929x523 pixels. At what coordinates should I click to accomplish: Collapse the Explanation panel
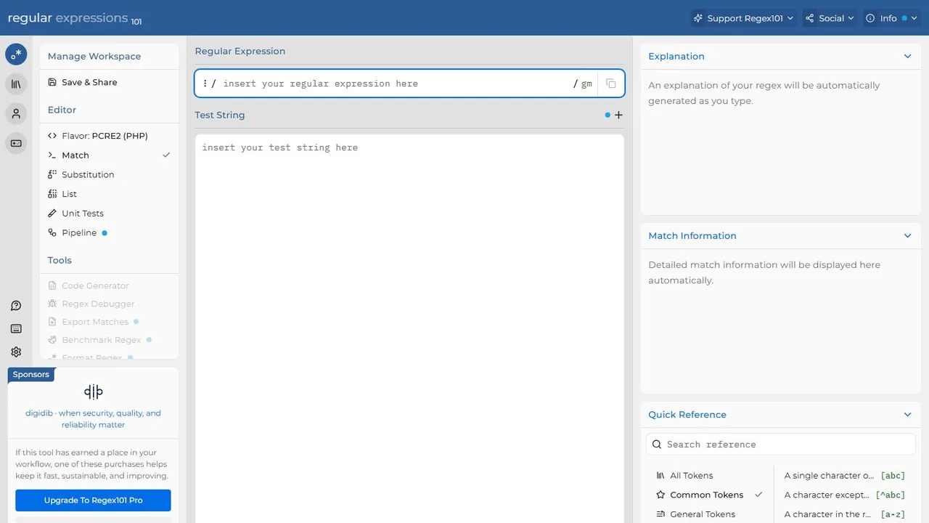[907, 56]
